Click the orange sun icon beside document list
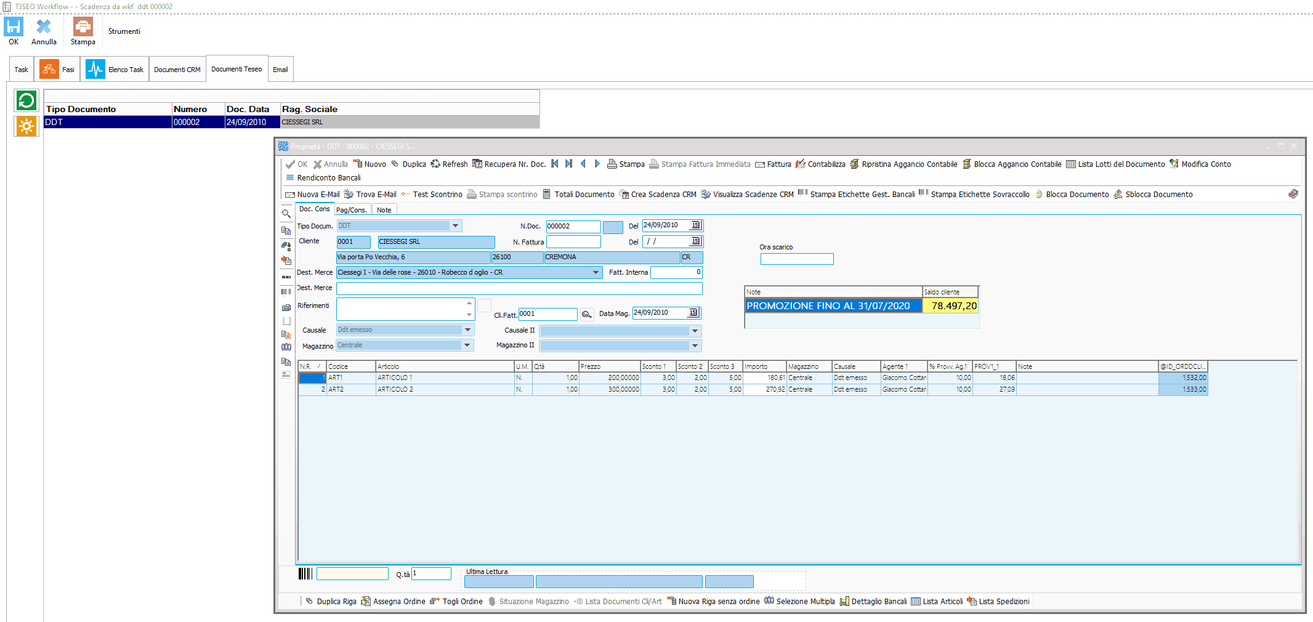1313x622 pixels. [x=26, y=126]
